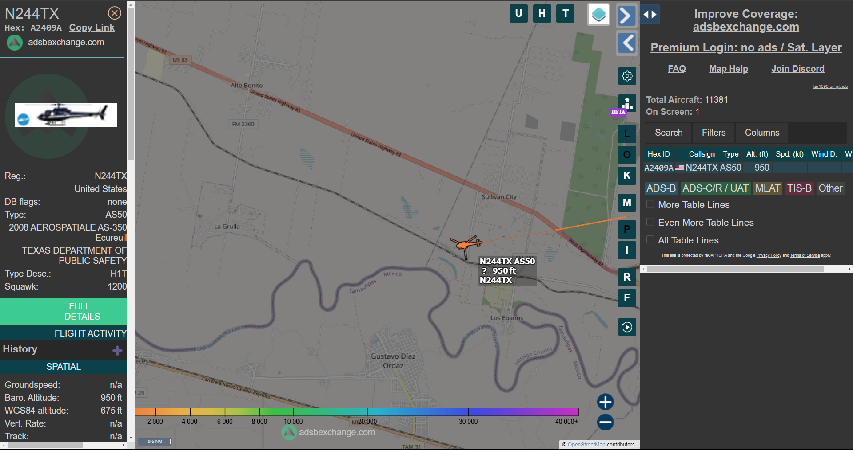Select the A2409A N244TX table row
853x450 pixels.
click(748, 168)
